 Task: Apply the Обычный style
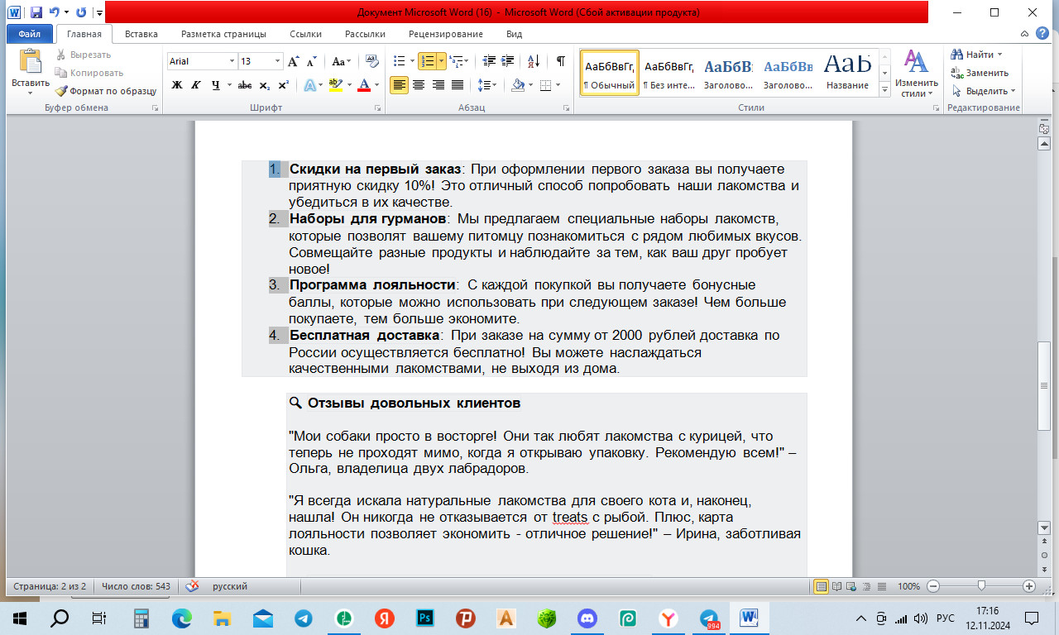tap(609, 73)
